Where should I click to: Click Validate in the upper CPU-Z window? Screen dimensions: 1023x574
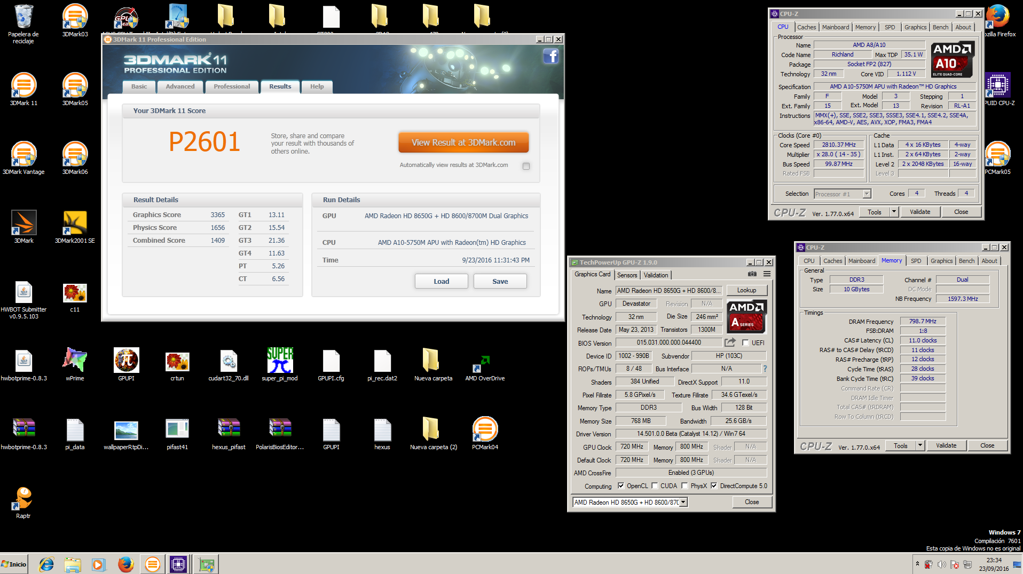[x=919, y=212]
